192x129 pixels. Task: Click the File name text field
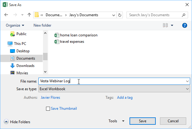click(x=110, y=81)
